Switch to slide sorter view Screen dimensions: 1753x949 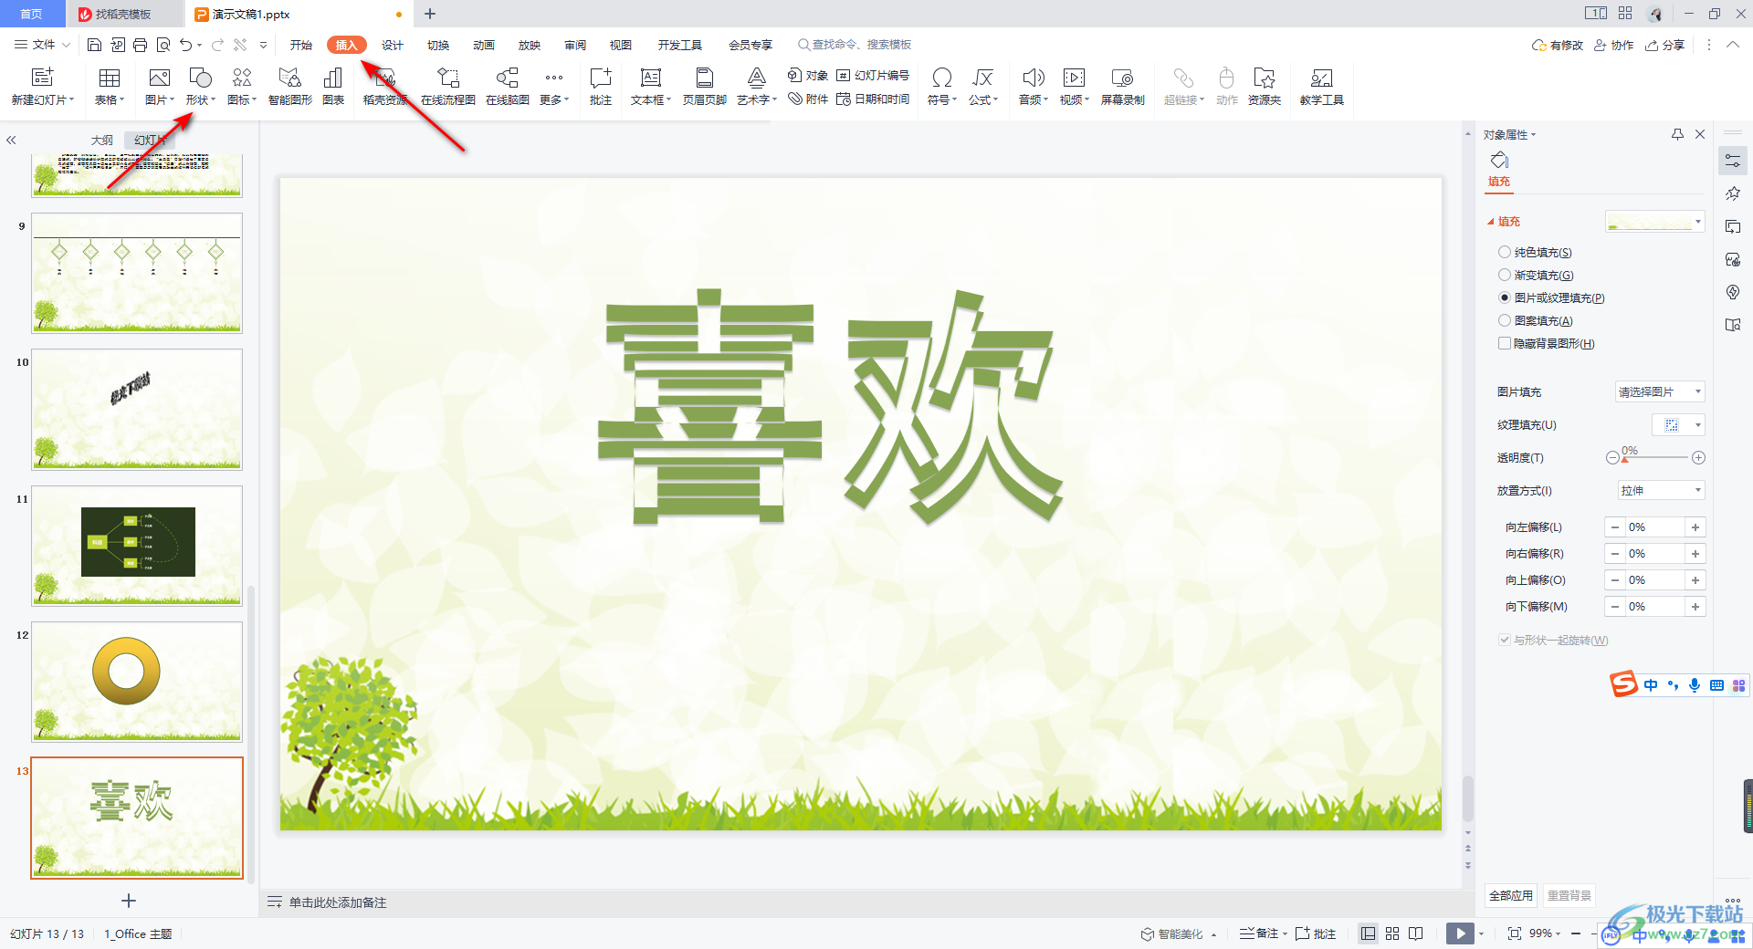click(1392, 933)
